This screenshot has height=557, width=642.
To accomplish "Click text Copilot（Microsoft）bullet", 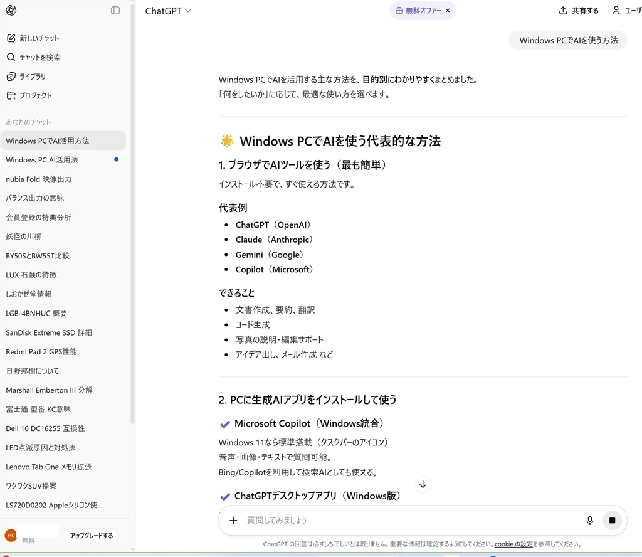I will point(274,270).
